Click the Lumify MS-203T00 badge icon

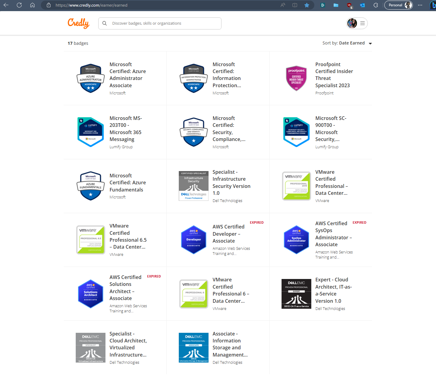(90, 132)
